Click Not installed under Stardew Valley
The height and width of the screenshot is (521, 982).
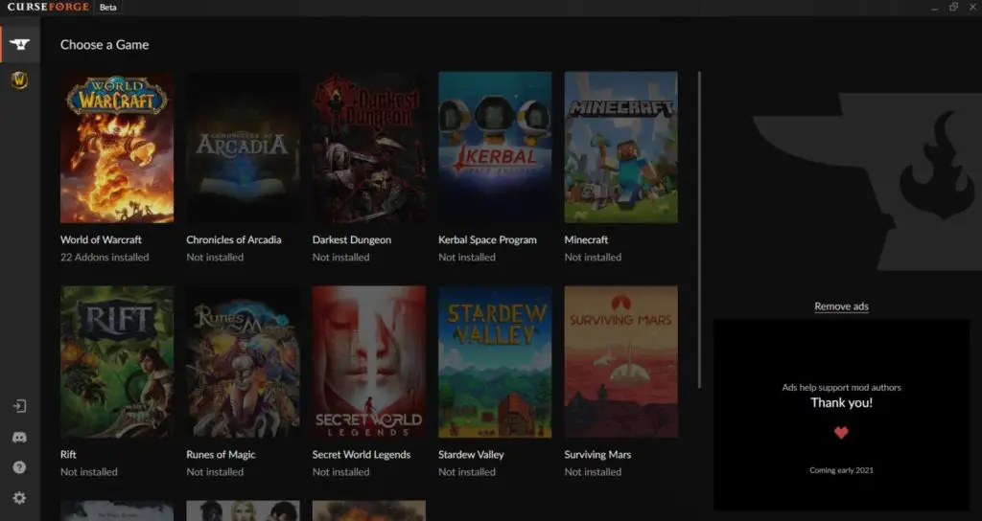(467, 471)
